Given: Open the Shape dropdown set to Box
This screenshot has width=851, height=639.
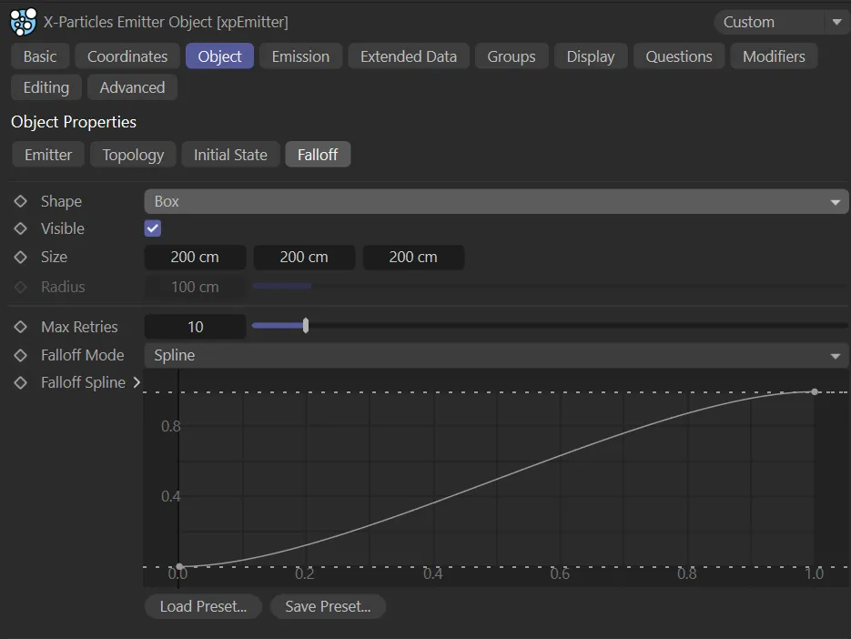Looking at the screenshot, I should click(496, 201).
